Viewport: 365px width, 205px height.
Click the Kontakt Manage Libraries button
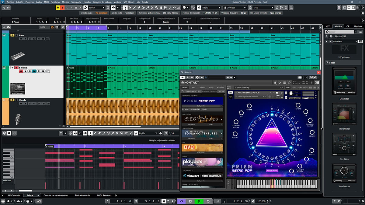coord(190,91)
